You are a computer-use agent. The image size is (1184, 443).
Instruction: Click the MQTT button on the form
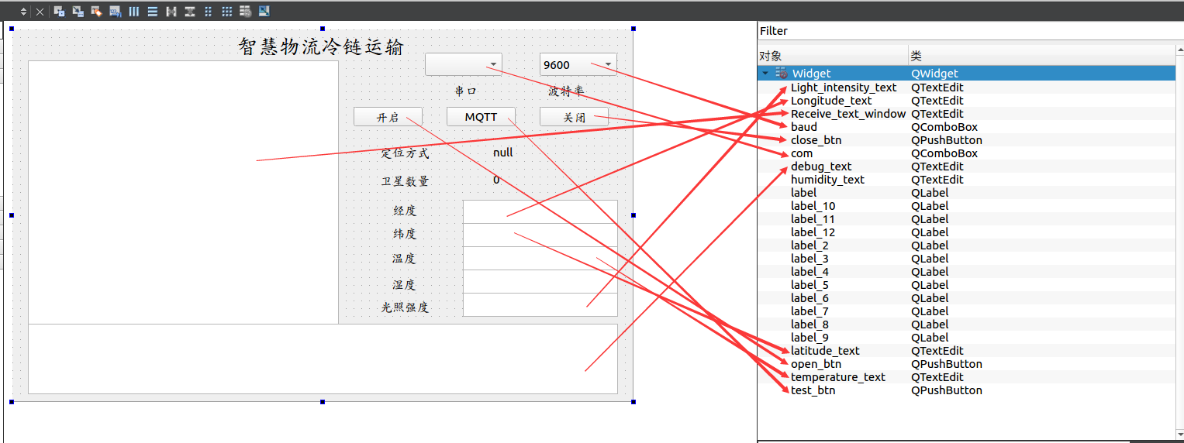[481, 117]
